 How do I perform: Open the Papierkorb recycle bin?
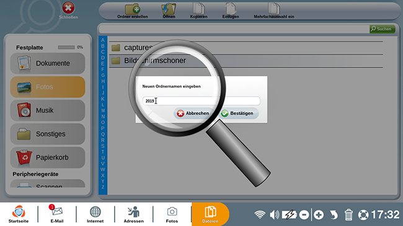pos(48,157)
